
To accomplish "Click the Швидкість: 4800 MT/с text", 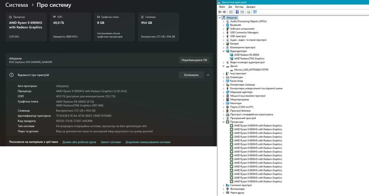I will [x=65, y=36].
